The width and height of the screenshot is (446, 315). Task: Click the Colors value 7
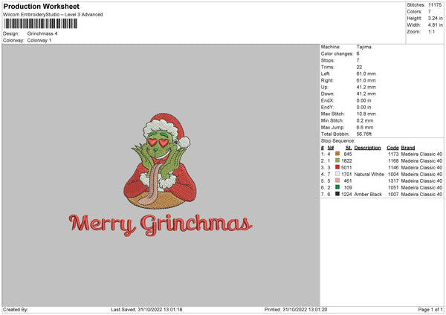[430, 12]
